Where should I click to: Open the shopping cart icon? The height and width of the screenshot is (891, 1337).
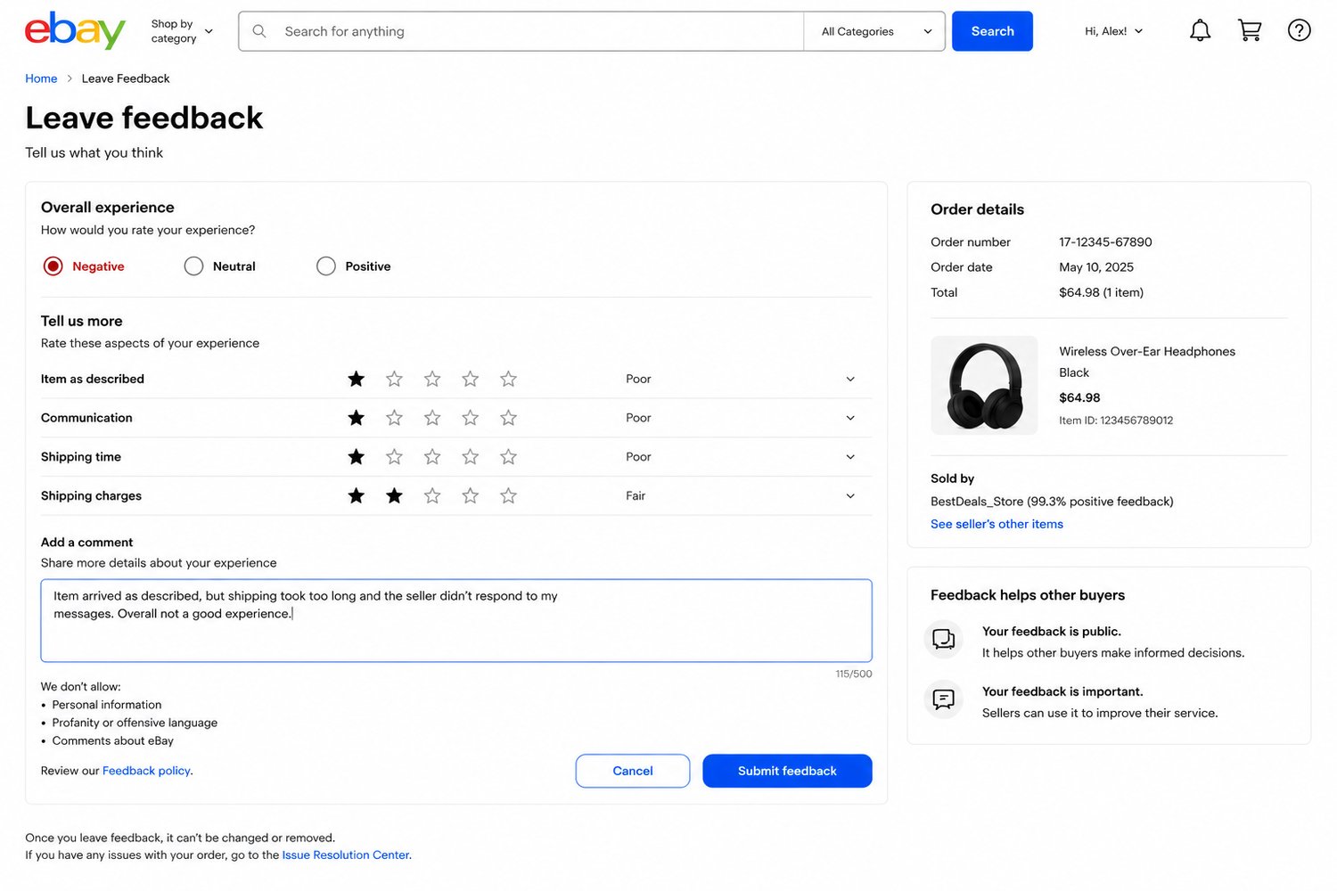point(1250,31)
